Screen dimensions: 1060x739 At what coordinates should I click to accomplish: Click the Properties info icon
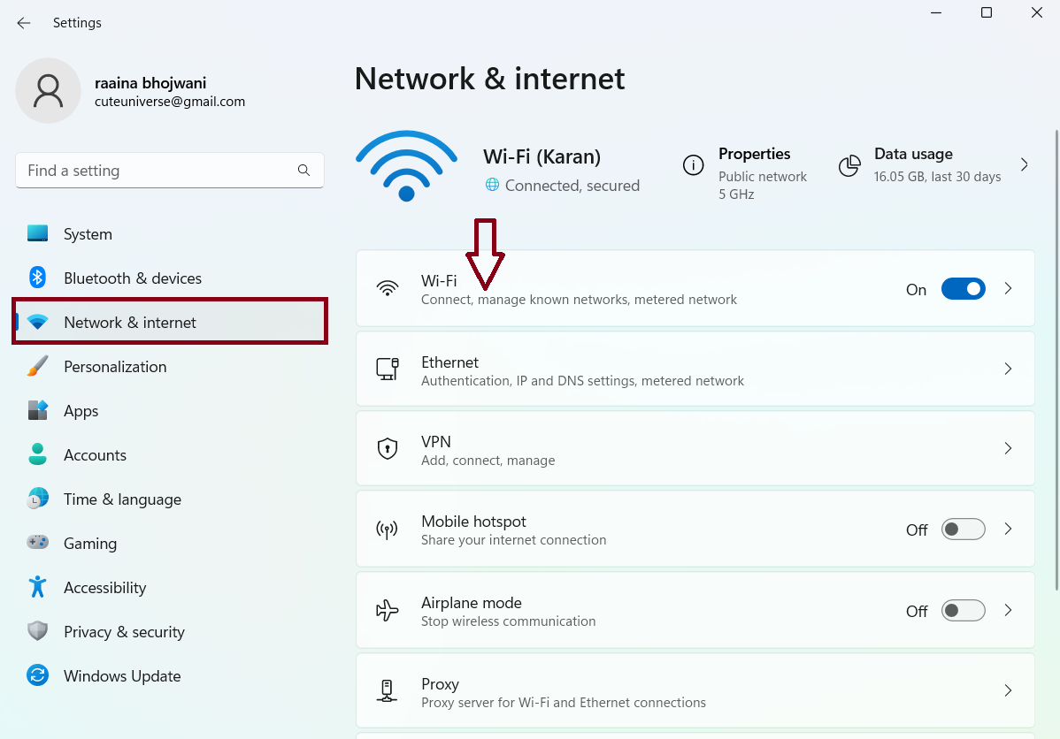pos(693,165)
